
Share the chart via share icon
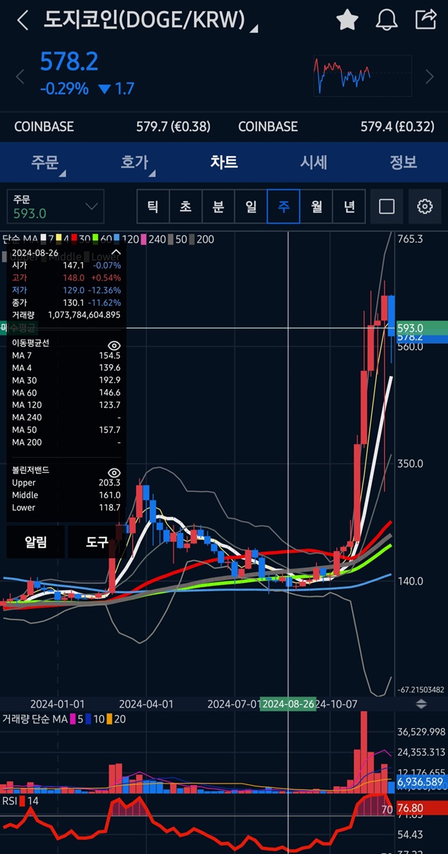point(426,19)
